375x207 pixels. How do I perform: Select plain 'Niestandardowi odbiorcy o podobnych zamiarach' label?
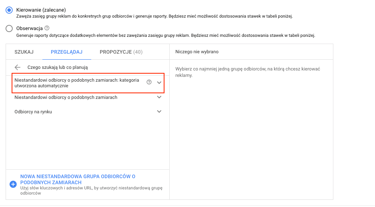point(66,97)
